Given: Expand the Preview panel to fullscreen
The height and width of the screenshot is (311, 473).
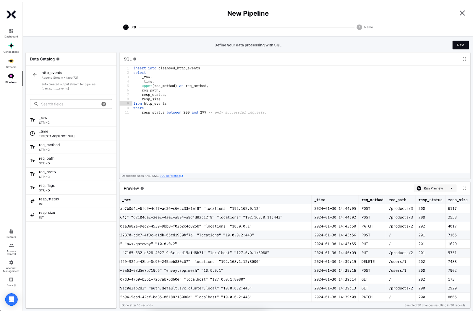Looking at the screenshot, I should (x=464, y=188).
